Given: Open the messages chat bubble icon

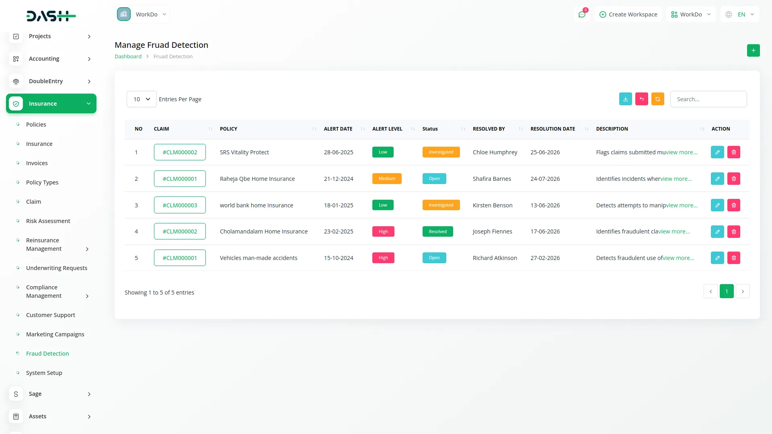Looking at the screenshot, I should click(x=582, y=14).
